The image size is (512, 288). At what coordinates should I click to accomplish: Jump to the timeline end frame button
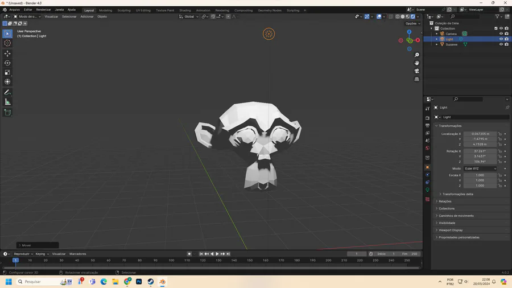(x=228, y=254)
